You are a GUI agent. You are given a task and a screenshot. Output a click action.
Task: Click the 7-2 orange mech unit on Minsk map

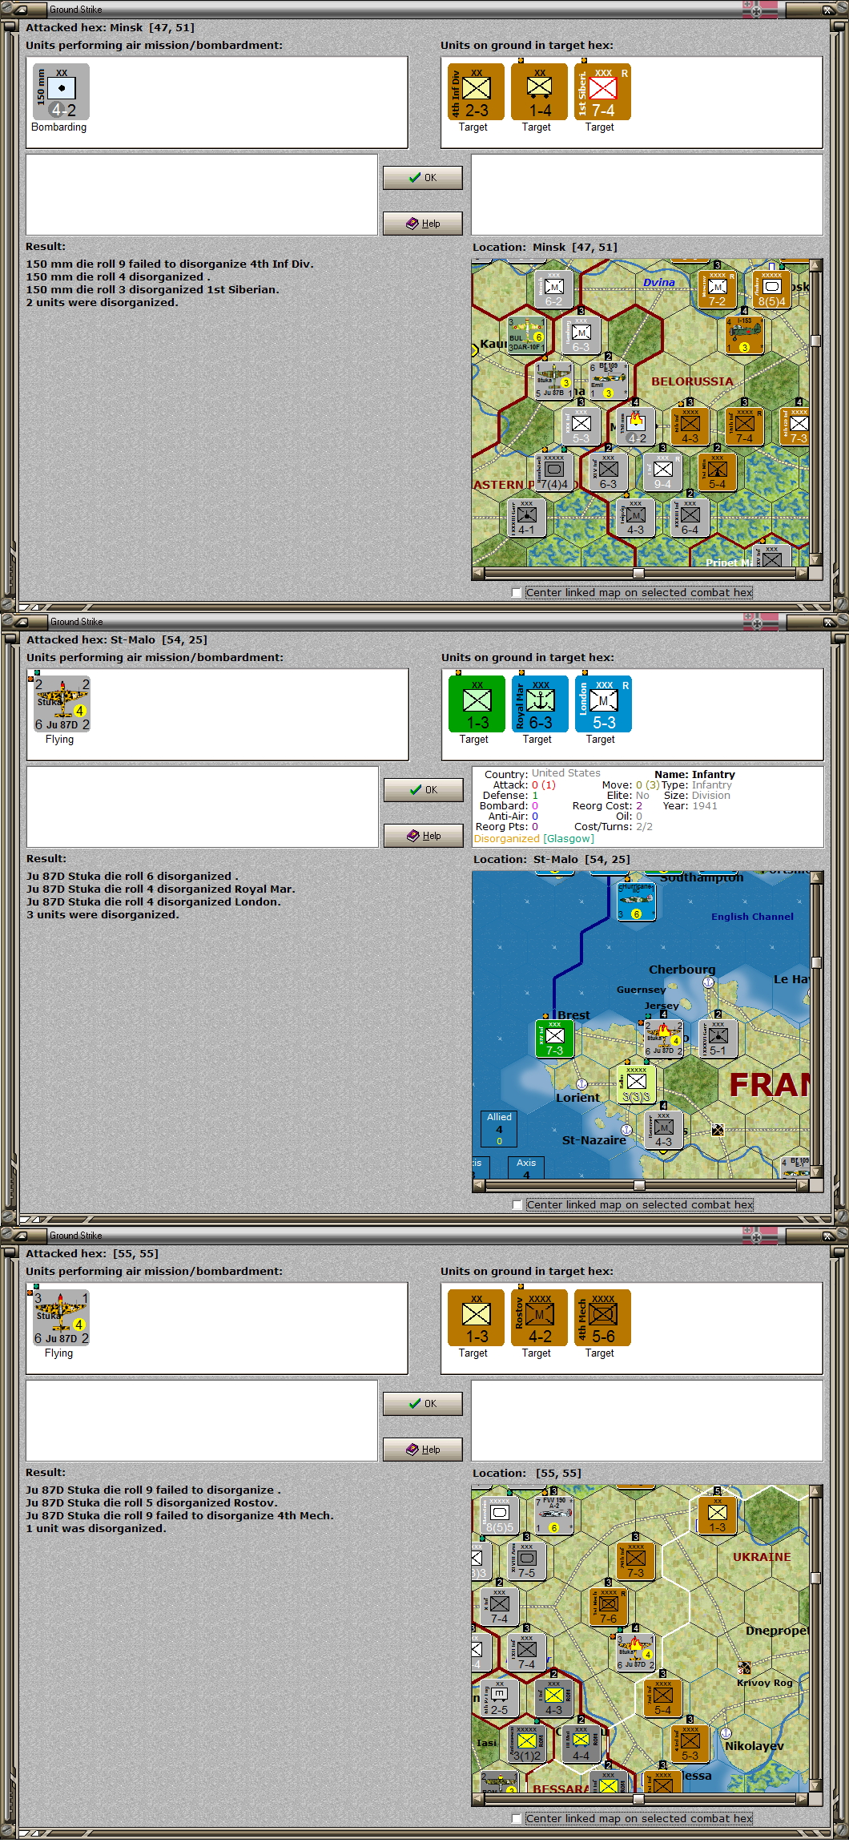[x=718, y=289]
